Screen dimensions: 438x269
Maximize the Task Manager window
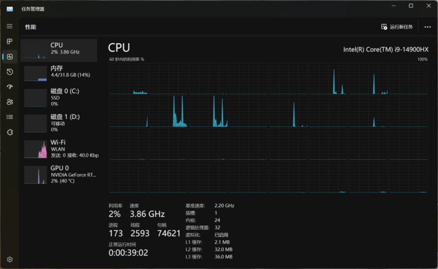coord(411,6)
